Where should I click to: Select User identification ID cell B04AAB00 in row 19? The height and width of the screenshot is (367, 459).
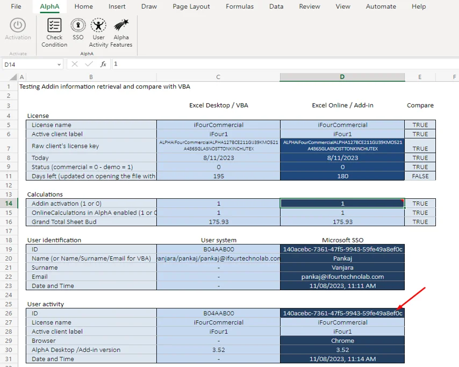pyautogui.click(x=218, y=249)
